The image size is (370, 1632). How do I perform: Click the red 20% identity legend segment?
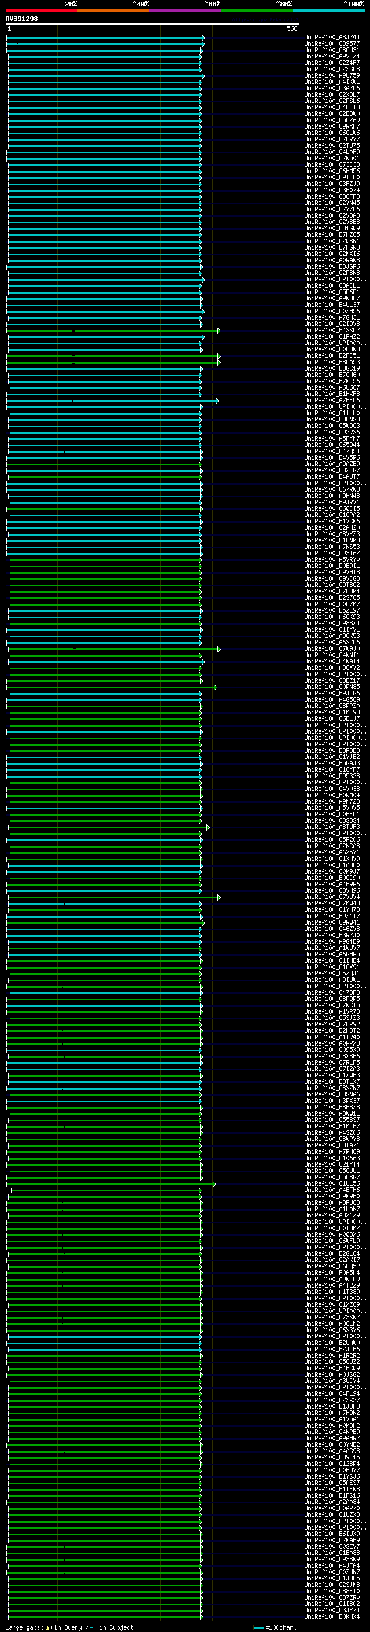(x=41, y=10)
